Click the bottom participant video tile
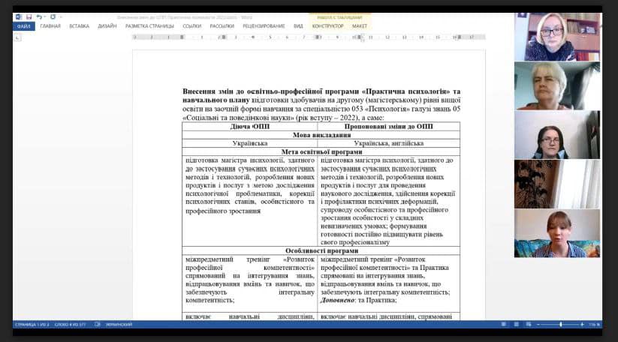The height and width of the screenshot is (342, 618). (556, 233)
